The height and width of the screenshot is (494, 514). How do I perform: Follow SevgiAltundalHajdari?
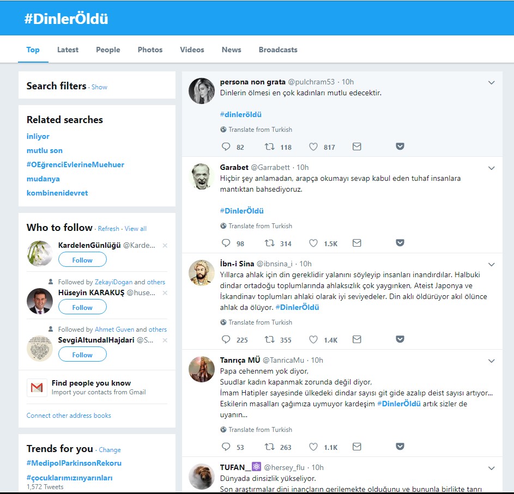coord(82,355)
